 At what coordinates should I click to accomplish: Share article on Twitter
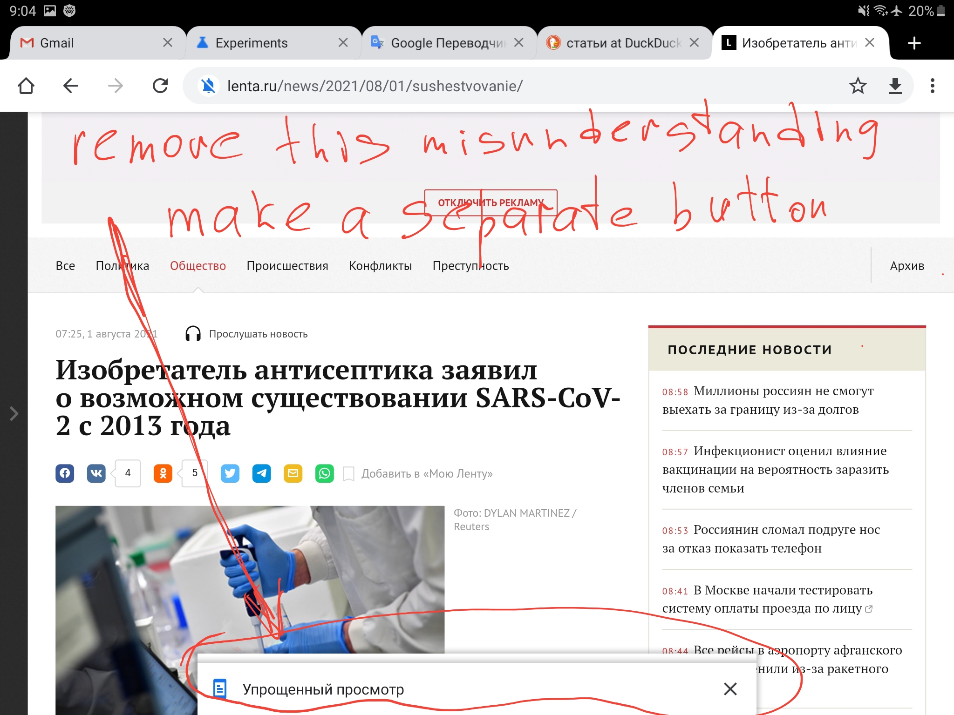point(230,473)
